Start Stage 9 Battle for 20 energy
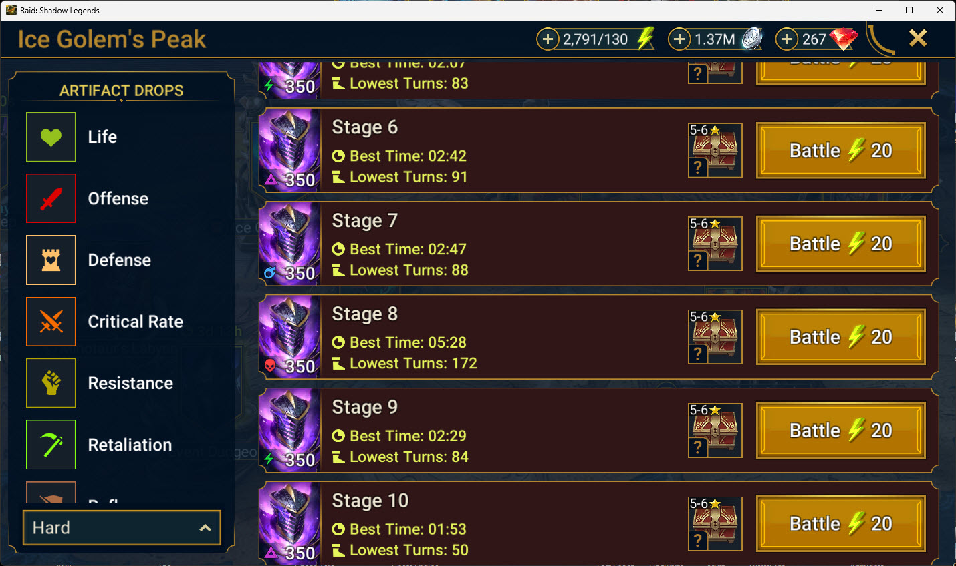 point(840,431)
